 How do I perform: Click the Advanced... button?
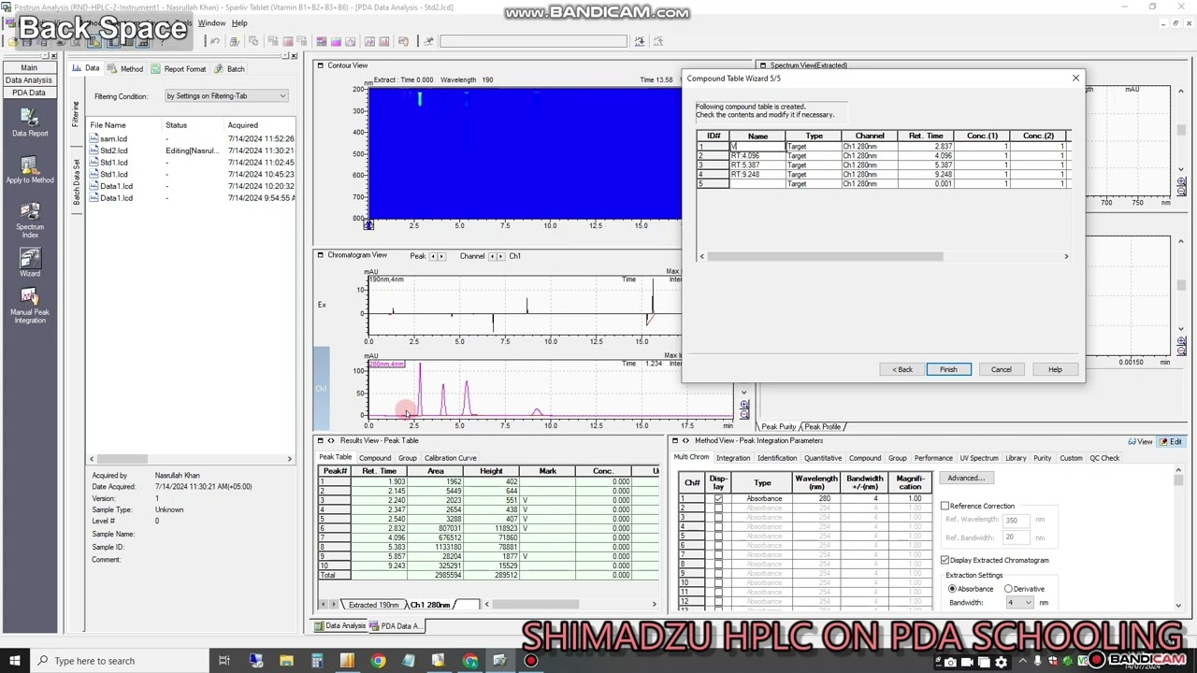pos(966,478)
